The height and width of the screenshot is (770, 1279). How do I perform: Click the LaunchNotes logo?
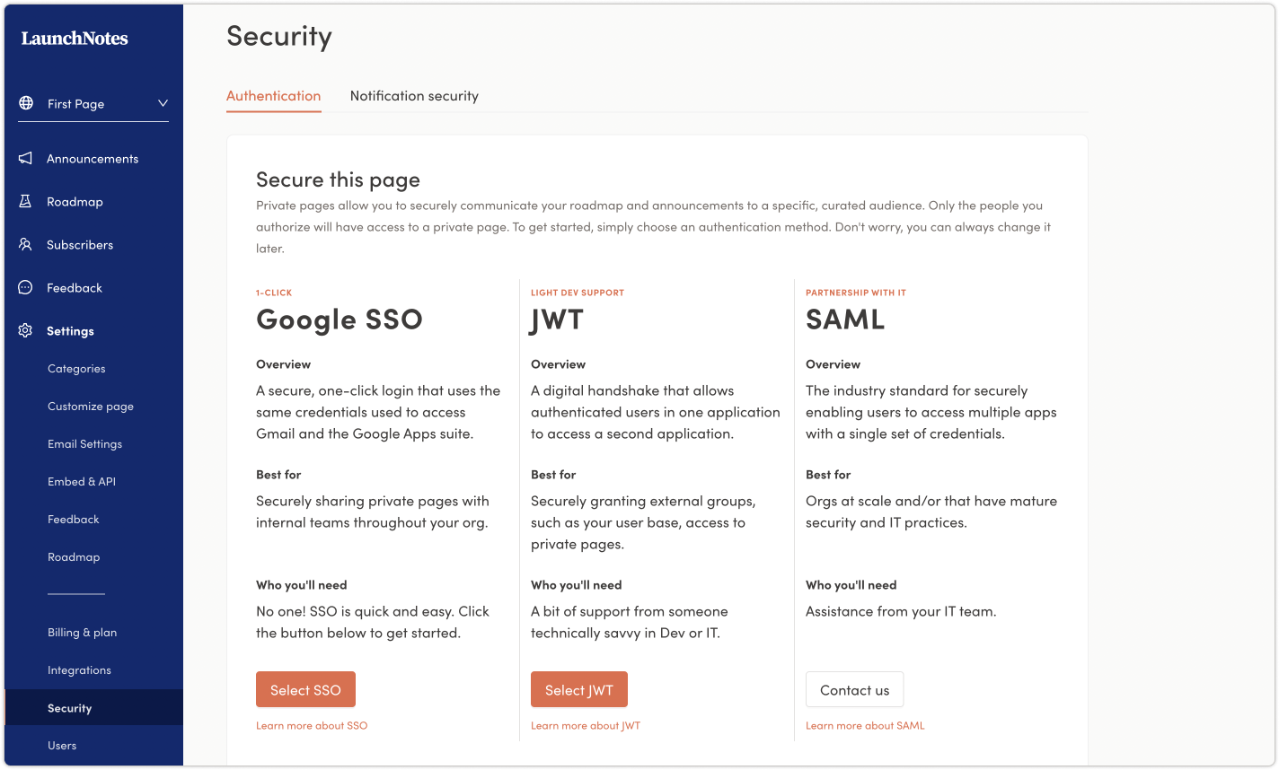(75, 39)
